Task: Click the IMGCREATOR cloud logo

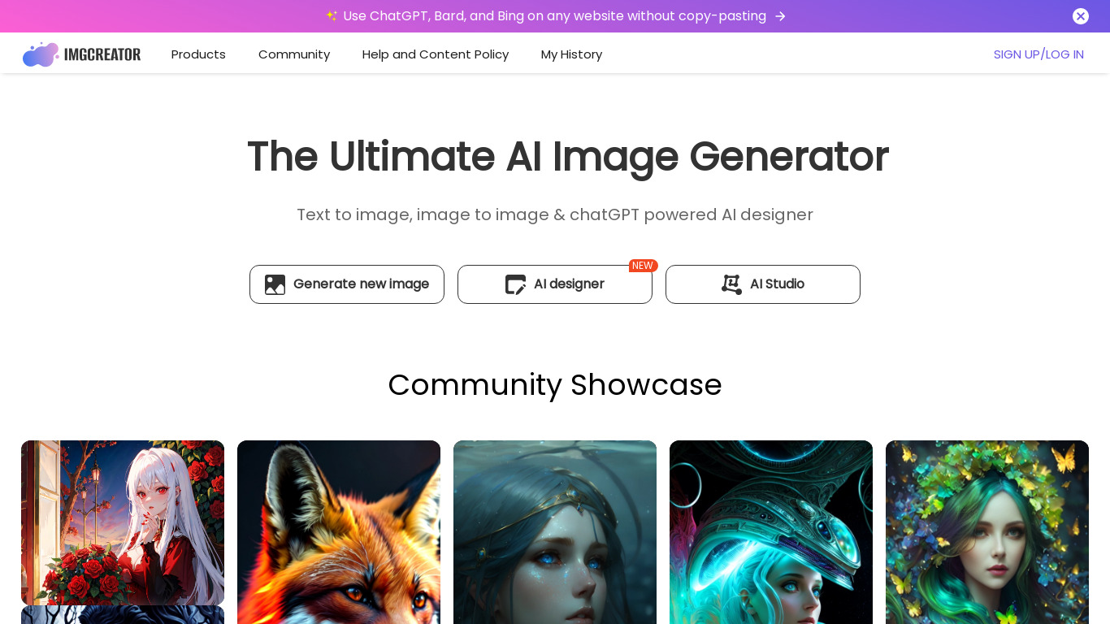Action: 41,54
